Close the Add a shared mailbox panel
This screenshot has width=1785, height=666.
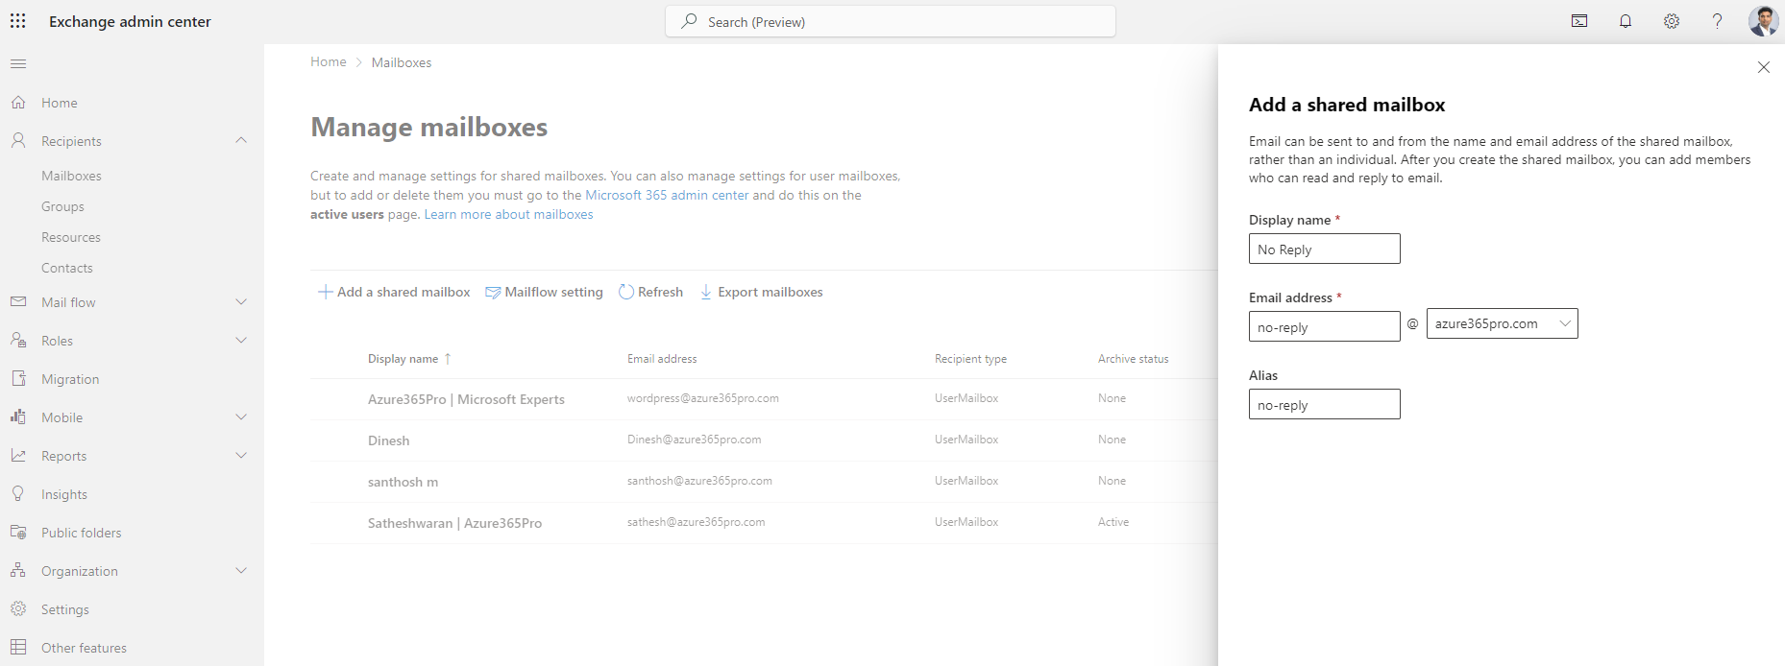tap(1764, 67)
